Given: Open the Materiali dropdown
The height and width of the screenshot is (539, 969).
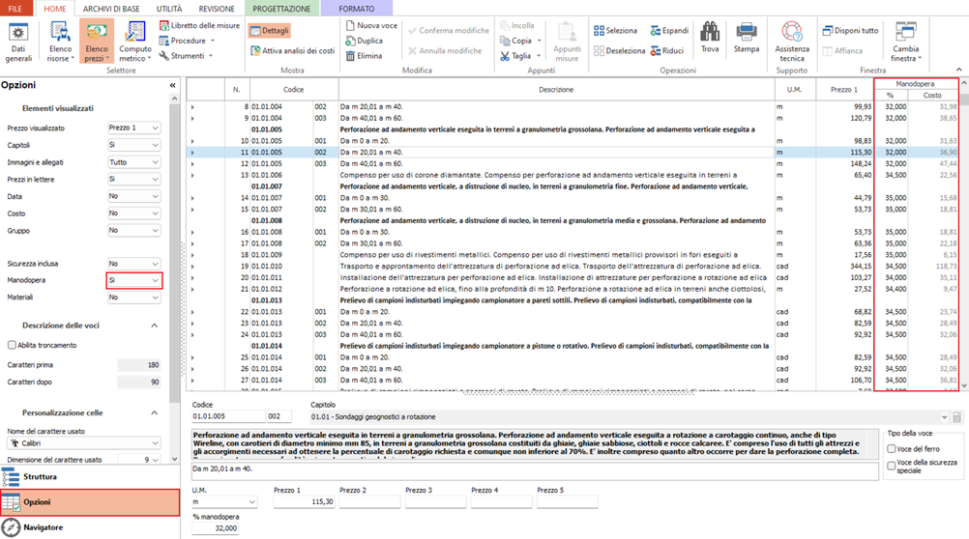Looking at the screenshot, I should click(133, 297).
